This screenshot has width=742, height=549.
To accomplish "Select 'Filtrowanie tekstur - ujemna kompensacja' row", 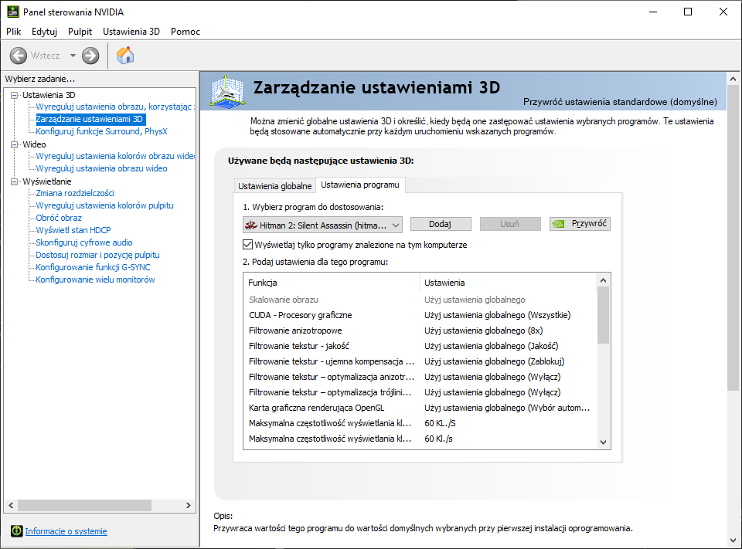I will [420, 361].
